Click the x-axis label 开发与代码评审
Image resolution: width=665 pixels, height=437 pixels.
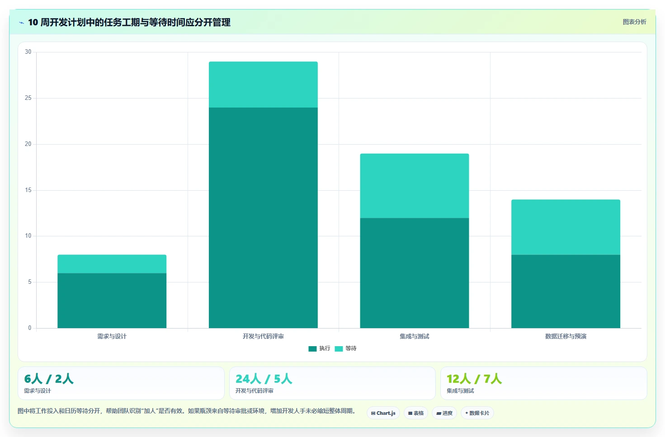(263, 336)
